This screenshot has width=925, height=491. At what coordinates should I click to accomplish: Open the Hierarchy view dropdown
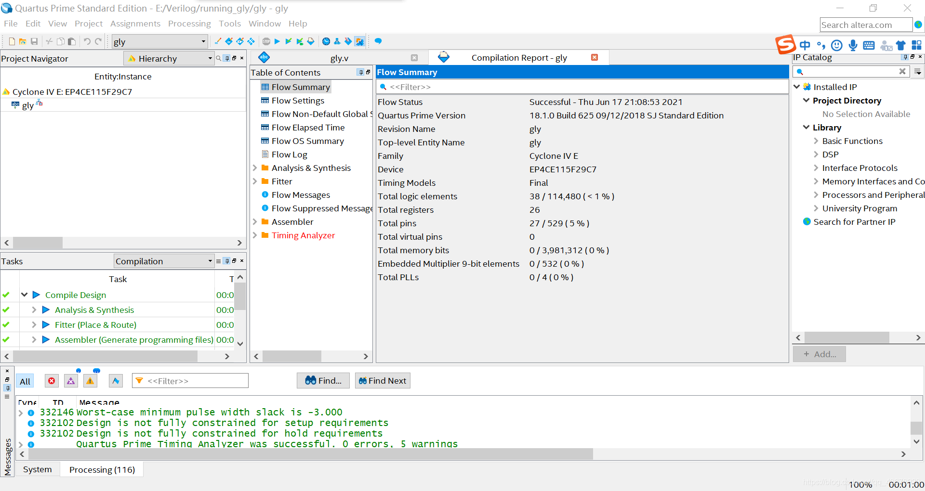click(169, 58)
